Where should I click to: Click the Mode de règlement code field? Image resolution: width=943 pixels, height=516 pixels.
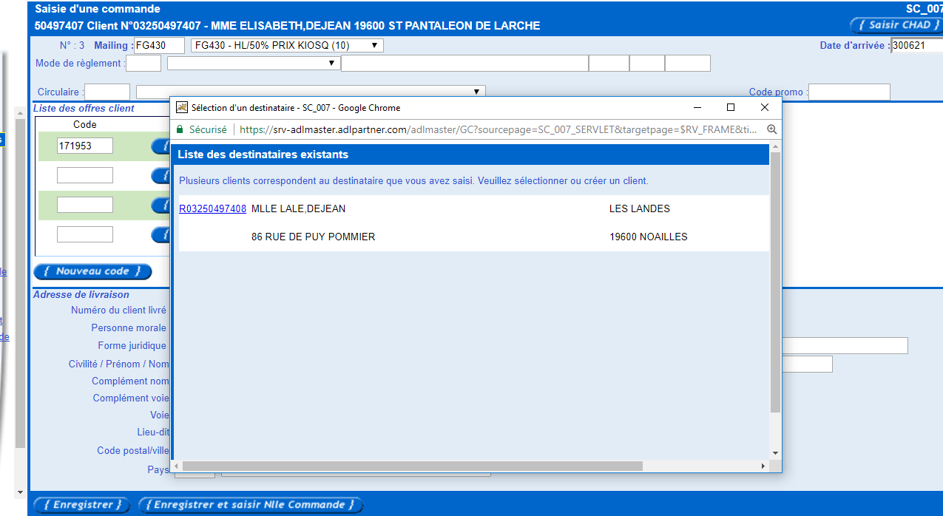pos(143,64)
